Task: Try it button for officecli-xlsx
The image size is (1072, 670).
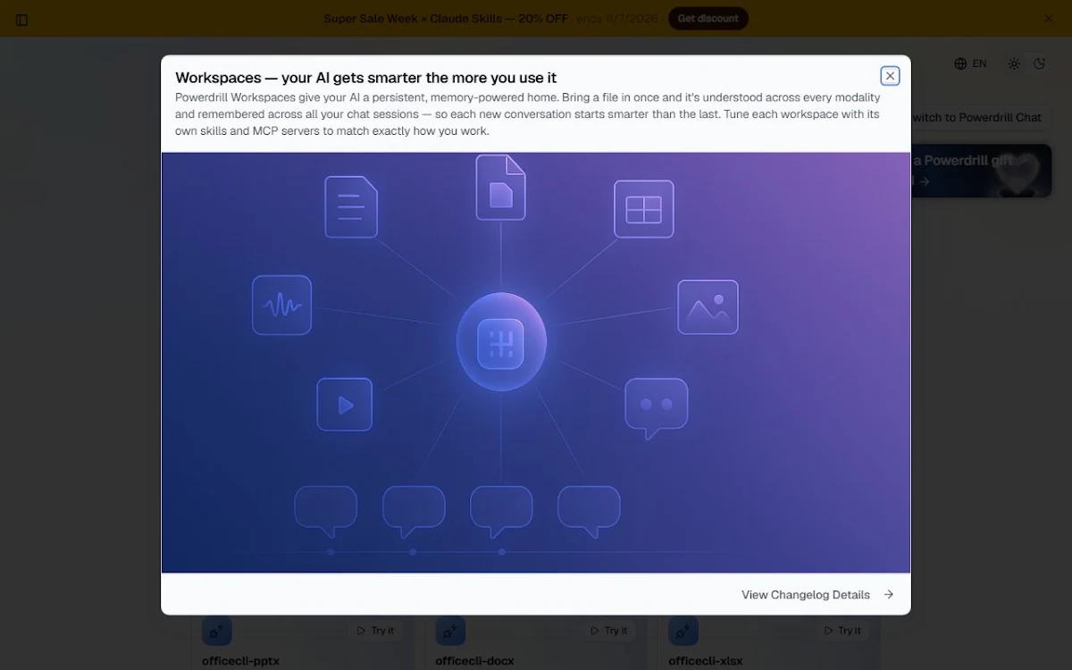Action: point(842,631)
